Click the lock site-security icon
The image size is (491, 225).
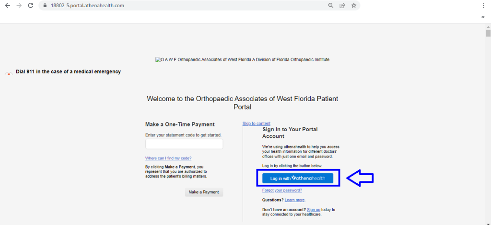click(45, 6)
